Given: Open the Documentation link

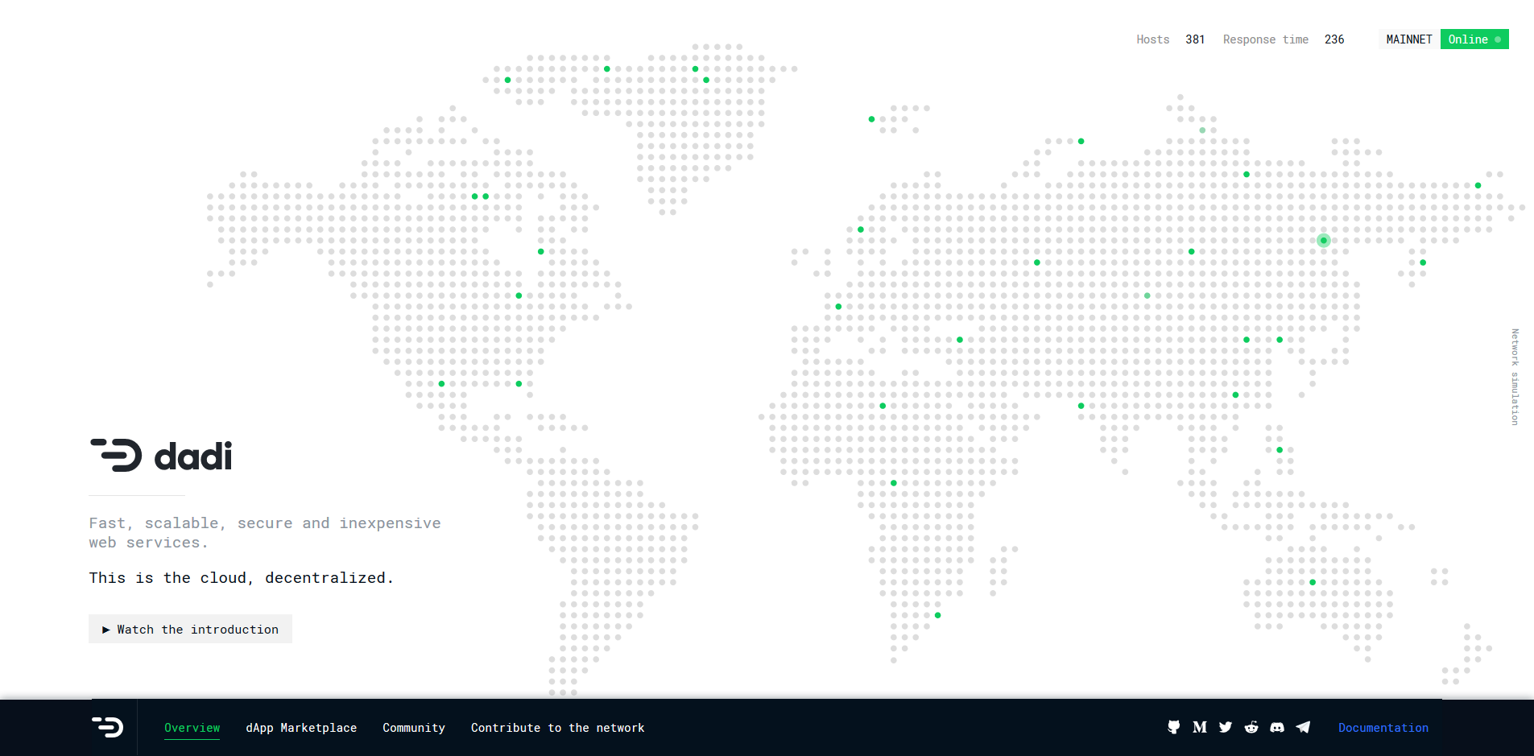Looking at the screenshot, I should tap(1383, 728).
